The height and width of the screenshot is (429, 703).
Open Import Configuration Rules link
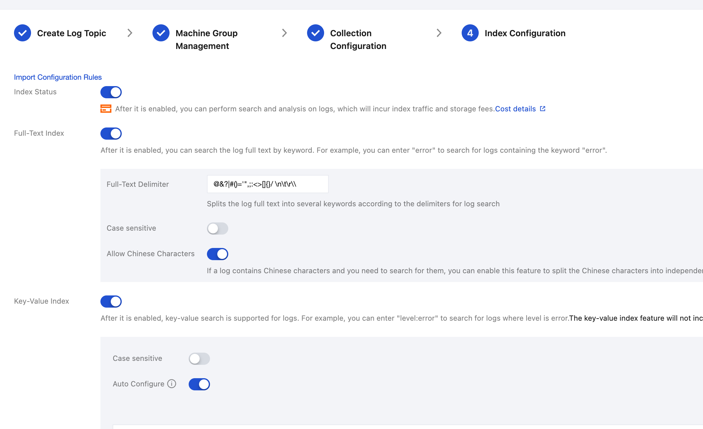click(x=58, y=77)
